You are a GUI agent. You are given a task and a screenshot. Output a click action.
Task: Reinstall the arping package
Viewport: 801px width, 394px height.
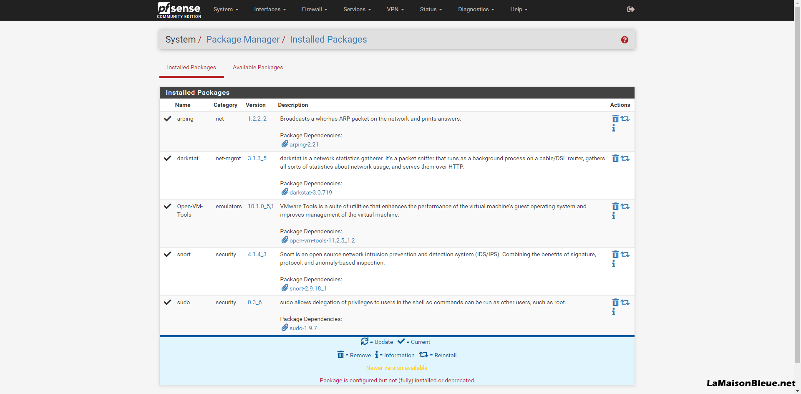coord(625,119)
